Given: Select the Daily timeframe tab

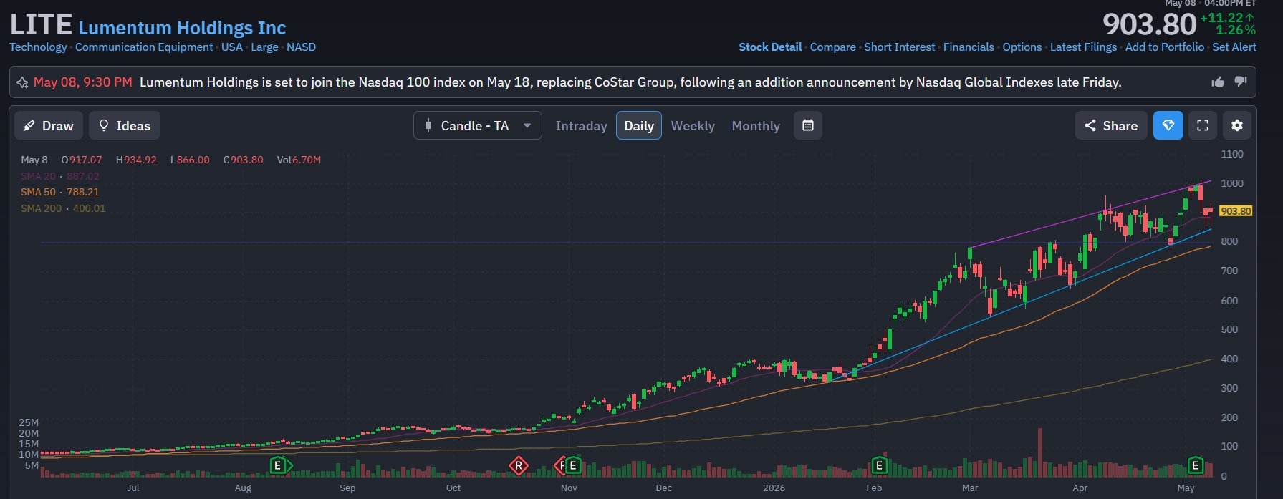Looking at the screenshot, I should [639, 125].
